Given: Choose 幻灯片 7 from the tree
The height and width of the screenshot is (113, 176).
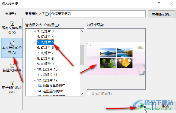Looking at the screenshot, I should coord(45,53).
